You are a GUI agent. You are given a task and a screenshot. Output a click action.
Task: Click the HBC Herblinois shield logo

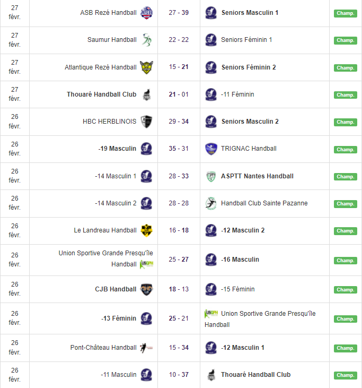[146, 122]
